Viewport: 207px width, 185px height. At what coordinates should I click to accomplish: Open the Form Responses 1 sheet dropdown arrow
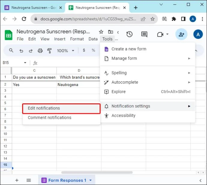point(91,180)
